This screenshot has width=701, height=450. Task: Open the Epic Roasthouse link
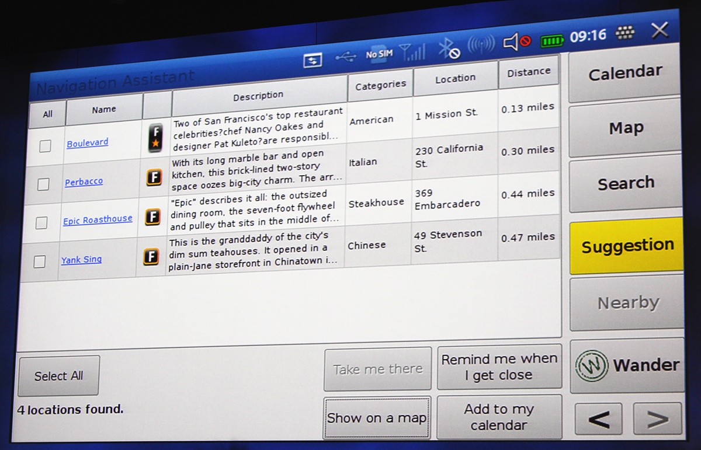(x=98, y=220)
